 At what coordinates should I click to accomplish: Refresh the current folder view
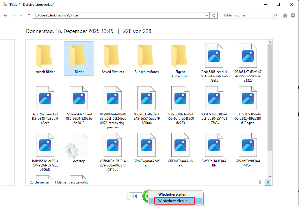[x=214, y=15]
